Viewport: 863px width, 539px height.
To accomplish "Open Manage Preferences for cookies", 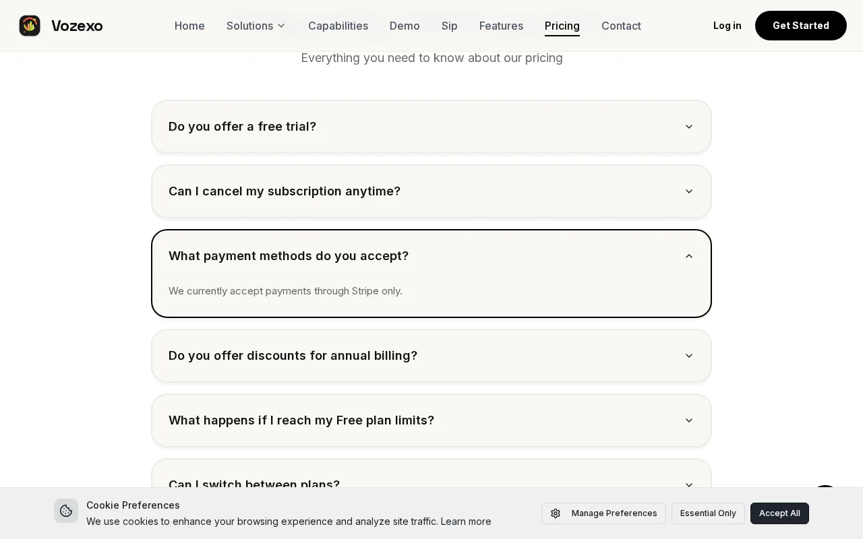I will (x=603, y=513).
